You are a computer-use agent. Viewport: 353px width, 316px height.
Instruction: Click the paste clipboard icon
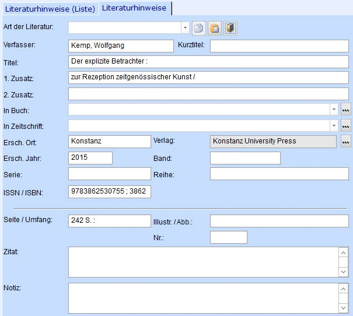click(x=215, y=29)
